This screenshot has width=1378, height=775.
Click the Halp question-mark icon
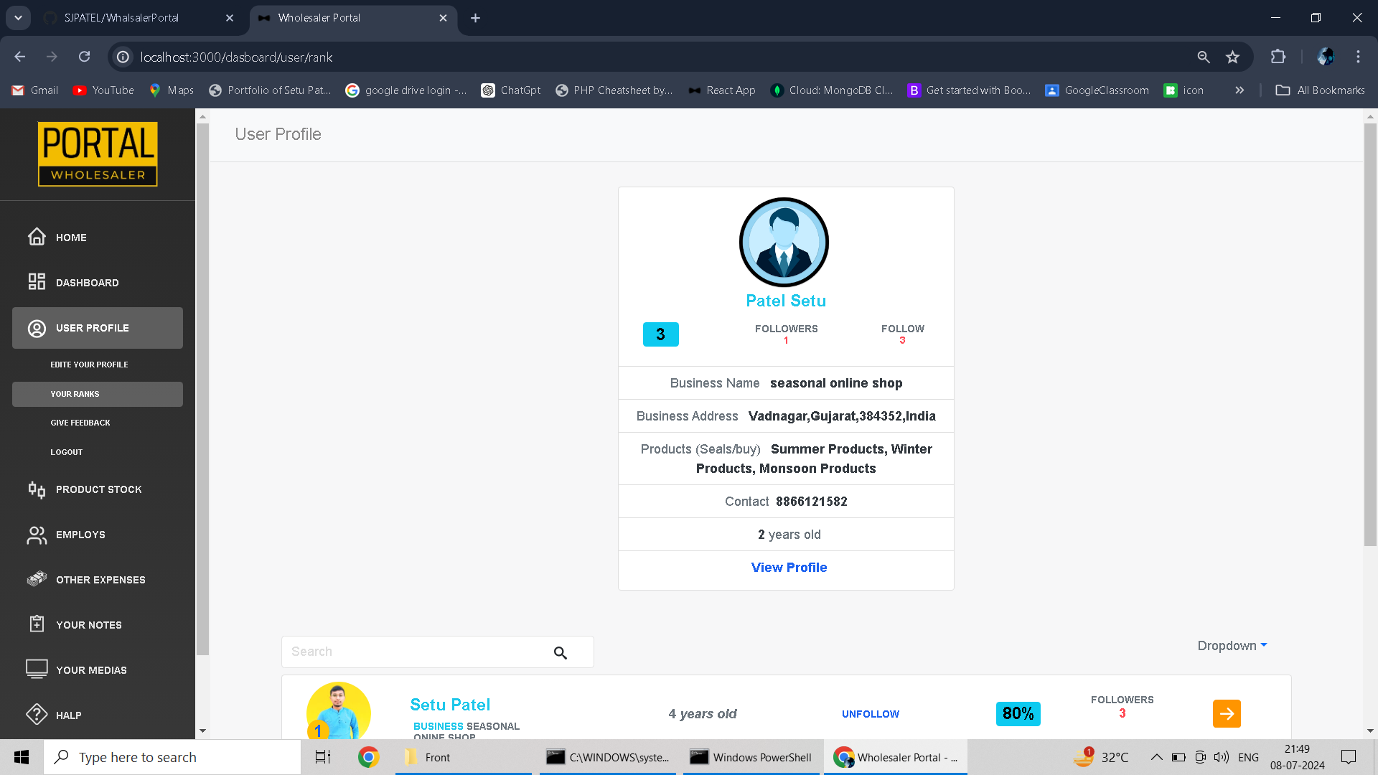pyautogui.click(x=37, y=715)
